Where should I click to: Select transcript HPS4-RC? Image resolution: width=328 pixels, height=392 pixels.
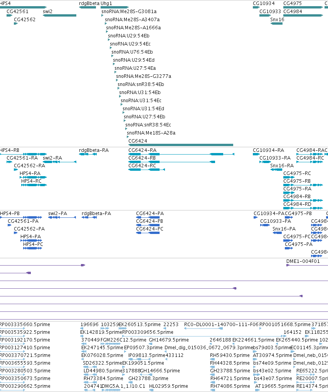coord(31,181)
